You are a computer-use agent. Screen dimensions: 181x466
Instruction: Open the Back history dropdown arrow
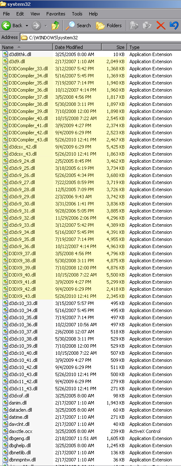click(27, 26)
